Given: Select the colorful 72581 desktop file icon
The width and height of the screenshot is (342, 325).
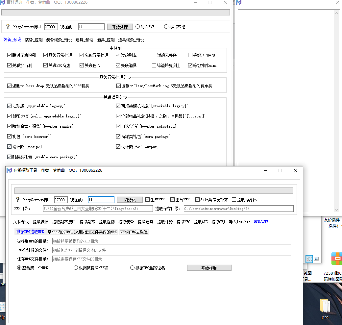Looking at the screenshot, I should pyautogui.click(x=336, y=259).
